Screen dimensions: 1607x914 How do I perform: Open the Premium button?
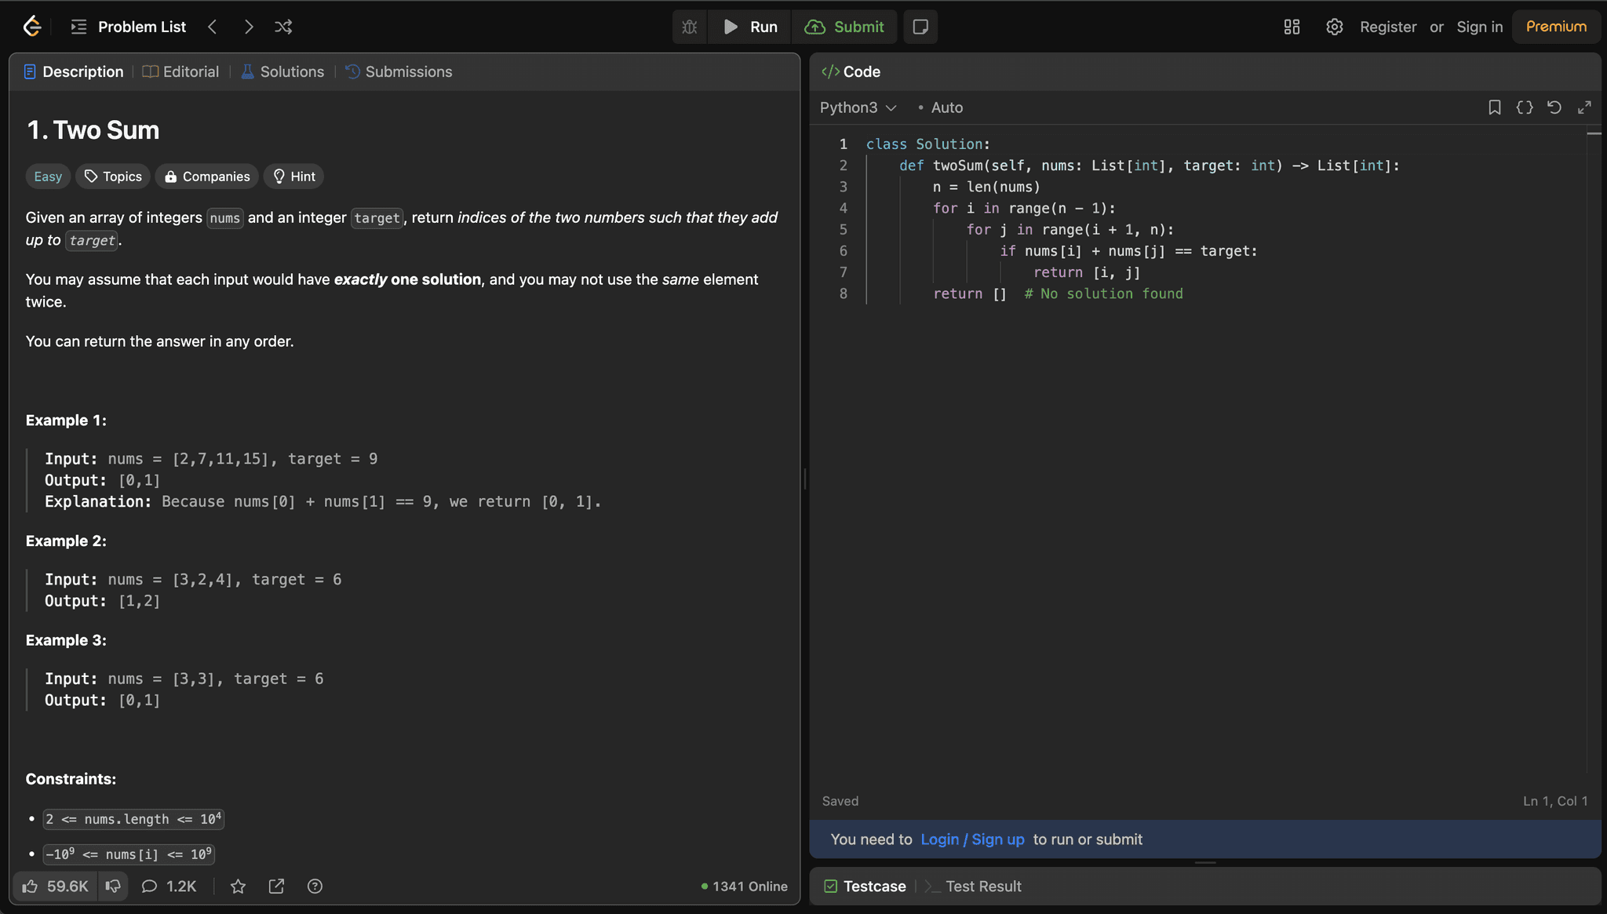tap(1556, 27)
